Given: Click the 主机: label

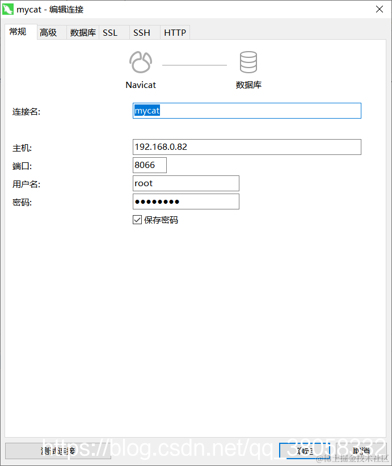Looking at the screenshot, I should 22,148.
